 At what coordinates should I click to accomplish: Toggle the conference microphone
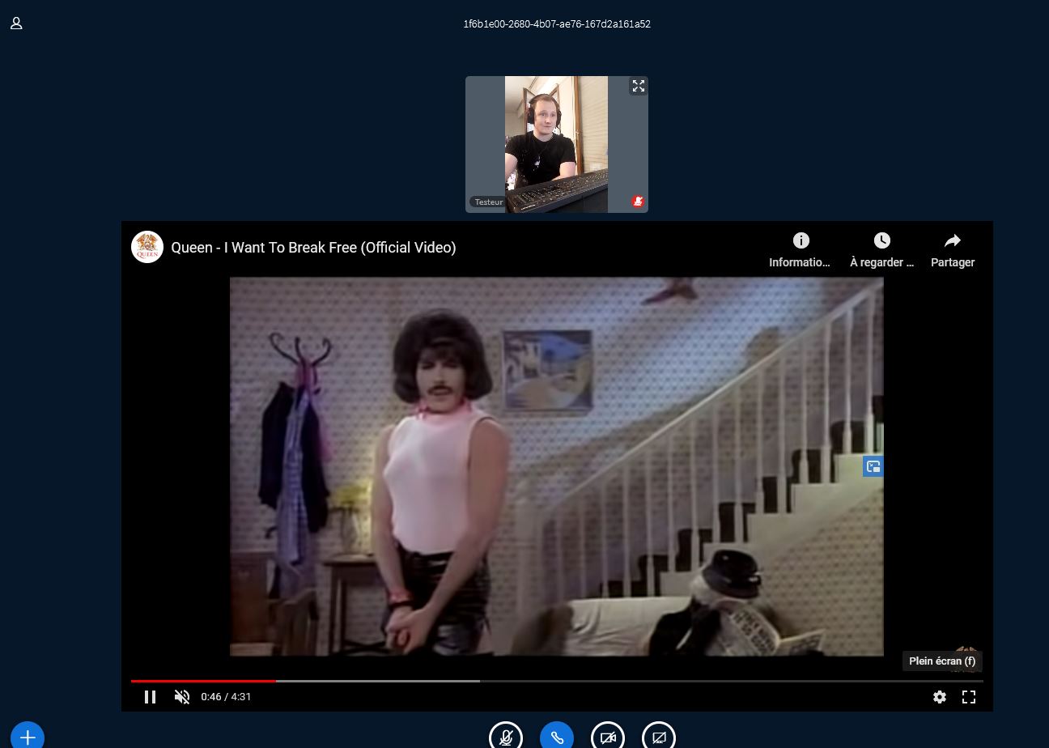506,736
